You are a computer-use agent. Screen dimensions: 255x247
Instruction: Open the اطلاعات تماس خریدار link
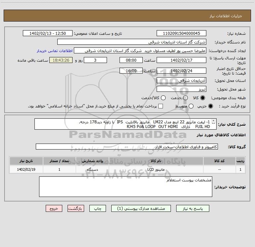(x=55, y=51)
